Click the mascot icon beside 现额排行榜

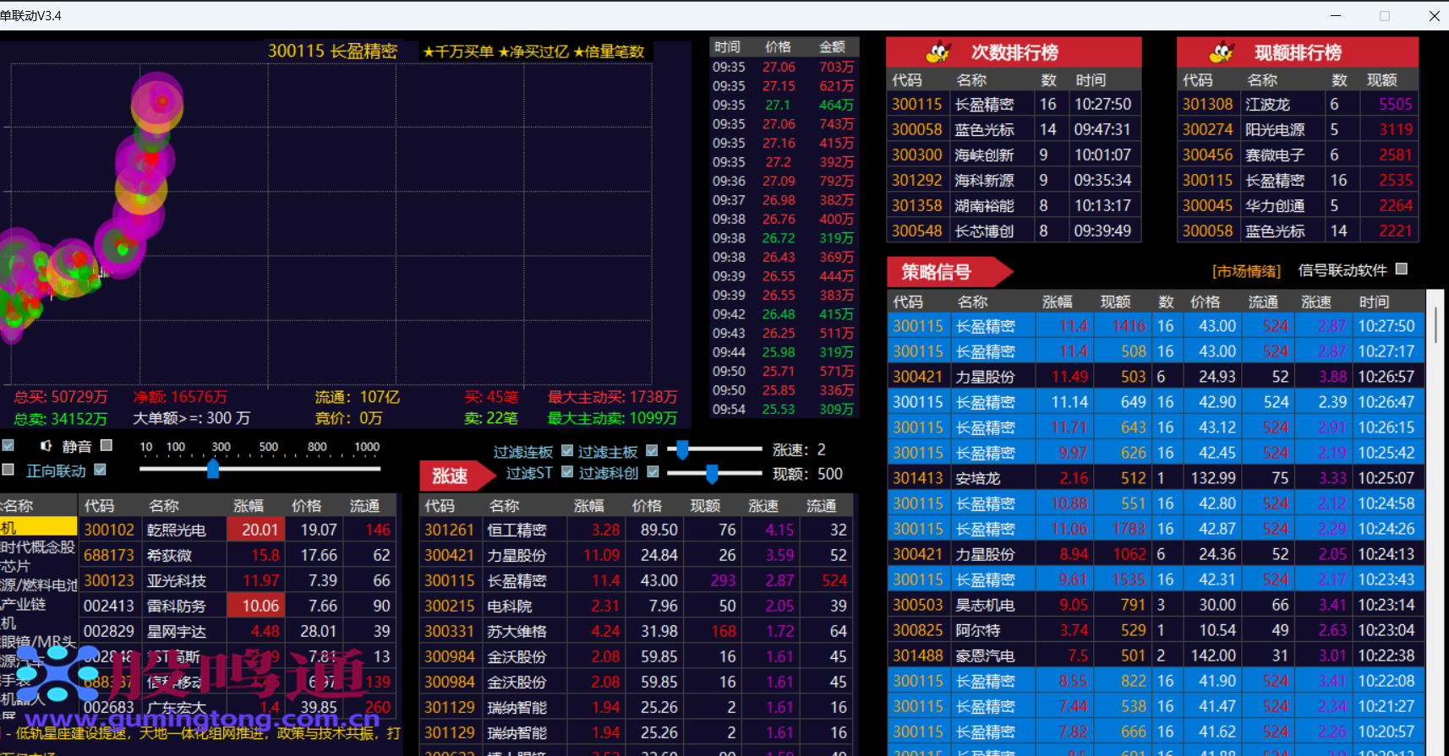click(1222, 52)
